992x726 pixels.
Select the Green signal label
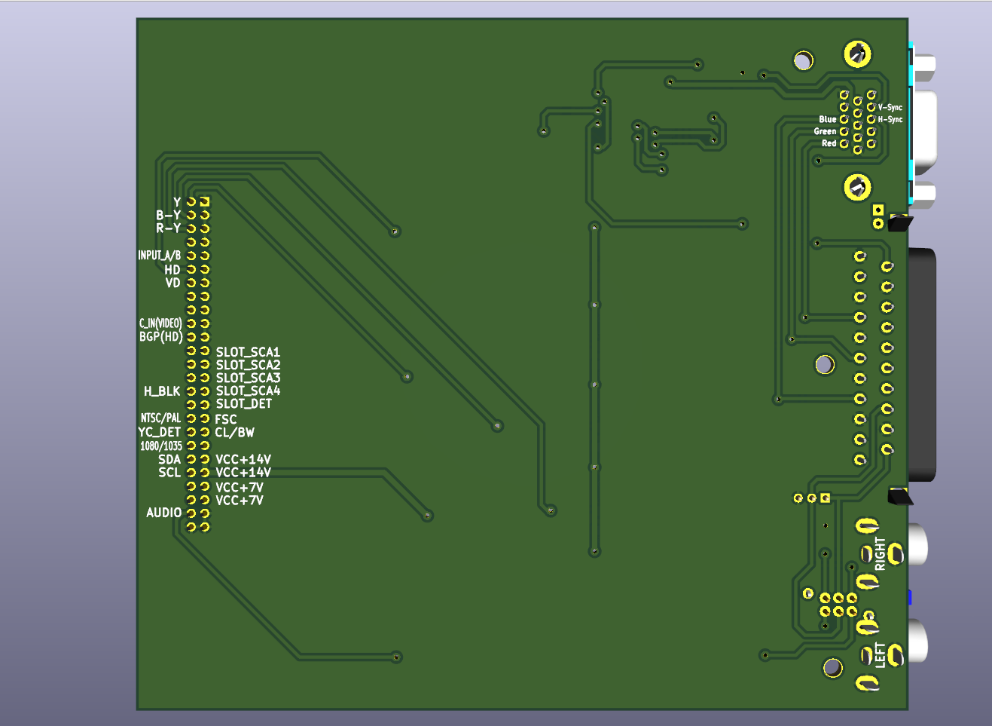coord(825,131)
